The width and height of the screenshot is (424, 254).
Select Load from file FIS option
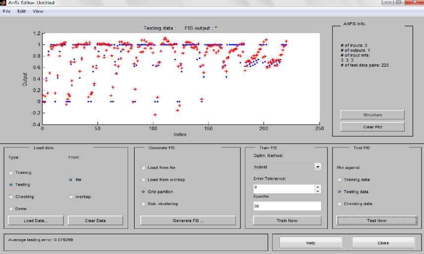pos(143,168)
